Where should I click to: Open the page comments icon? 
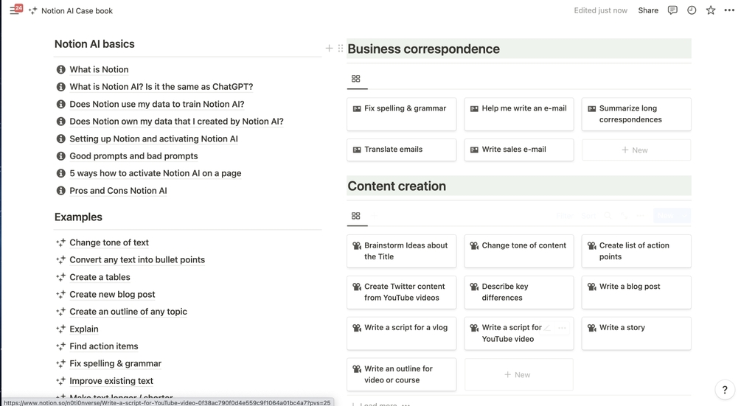pos(672,10)
